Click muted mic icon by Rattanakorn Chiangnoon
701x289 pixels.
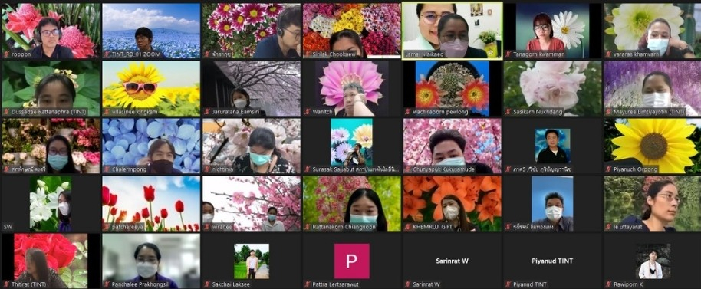tap(308, 227)
